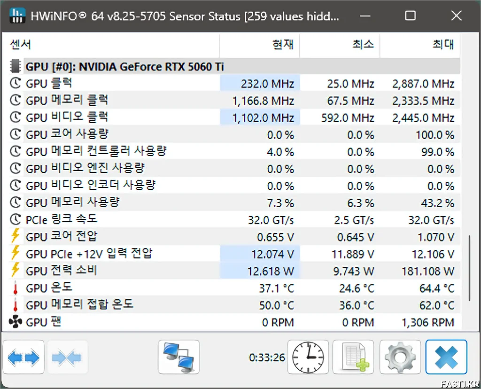
Task: Select the GPU 비디오 클럭 sensor label
Action: [67, 117]
